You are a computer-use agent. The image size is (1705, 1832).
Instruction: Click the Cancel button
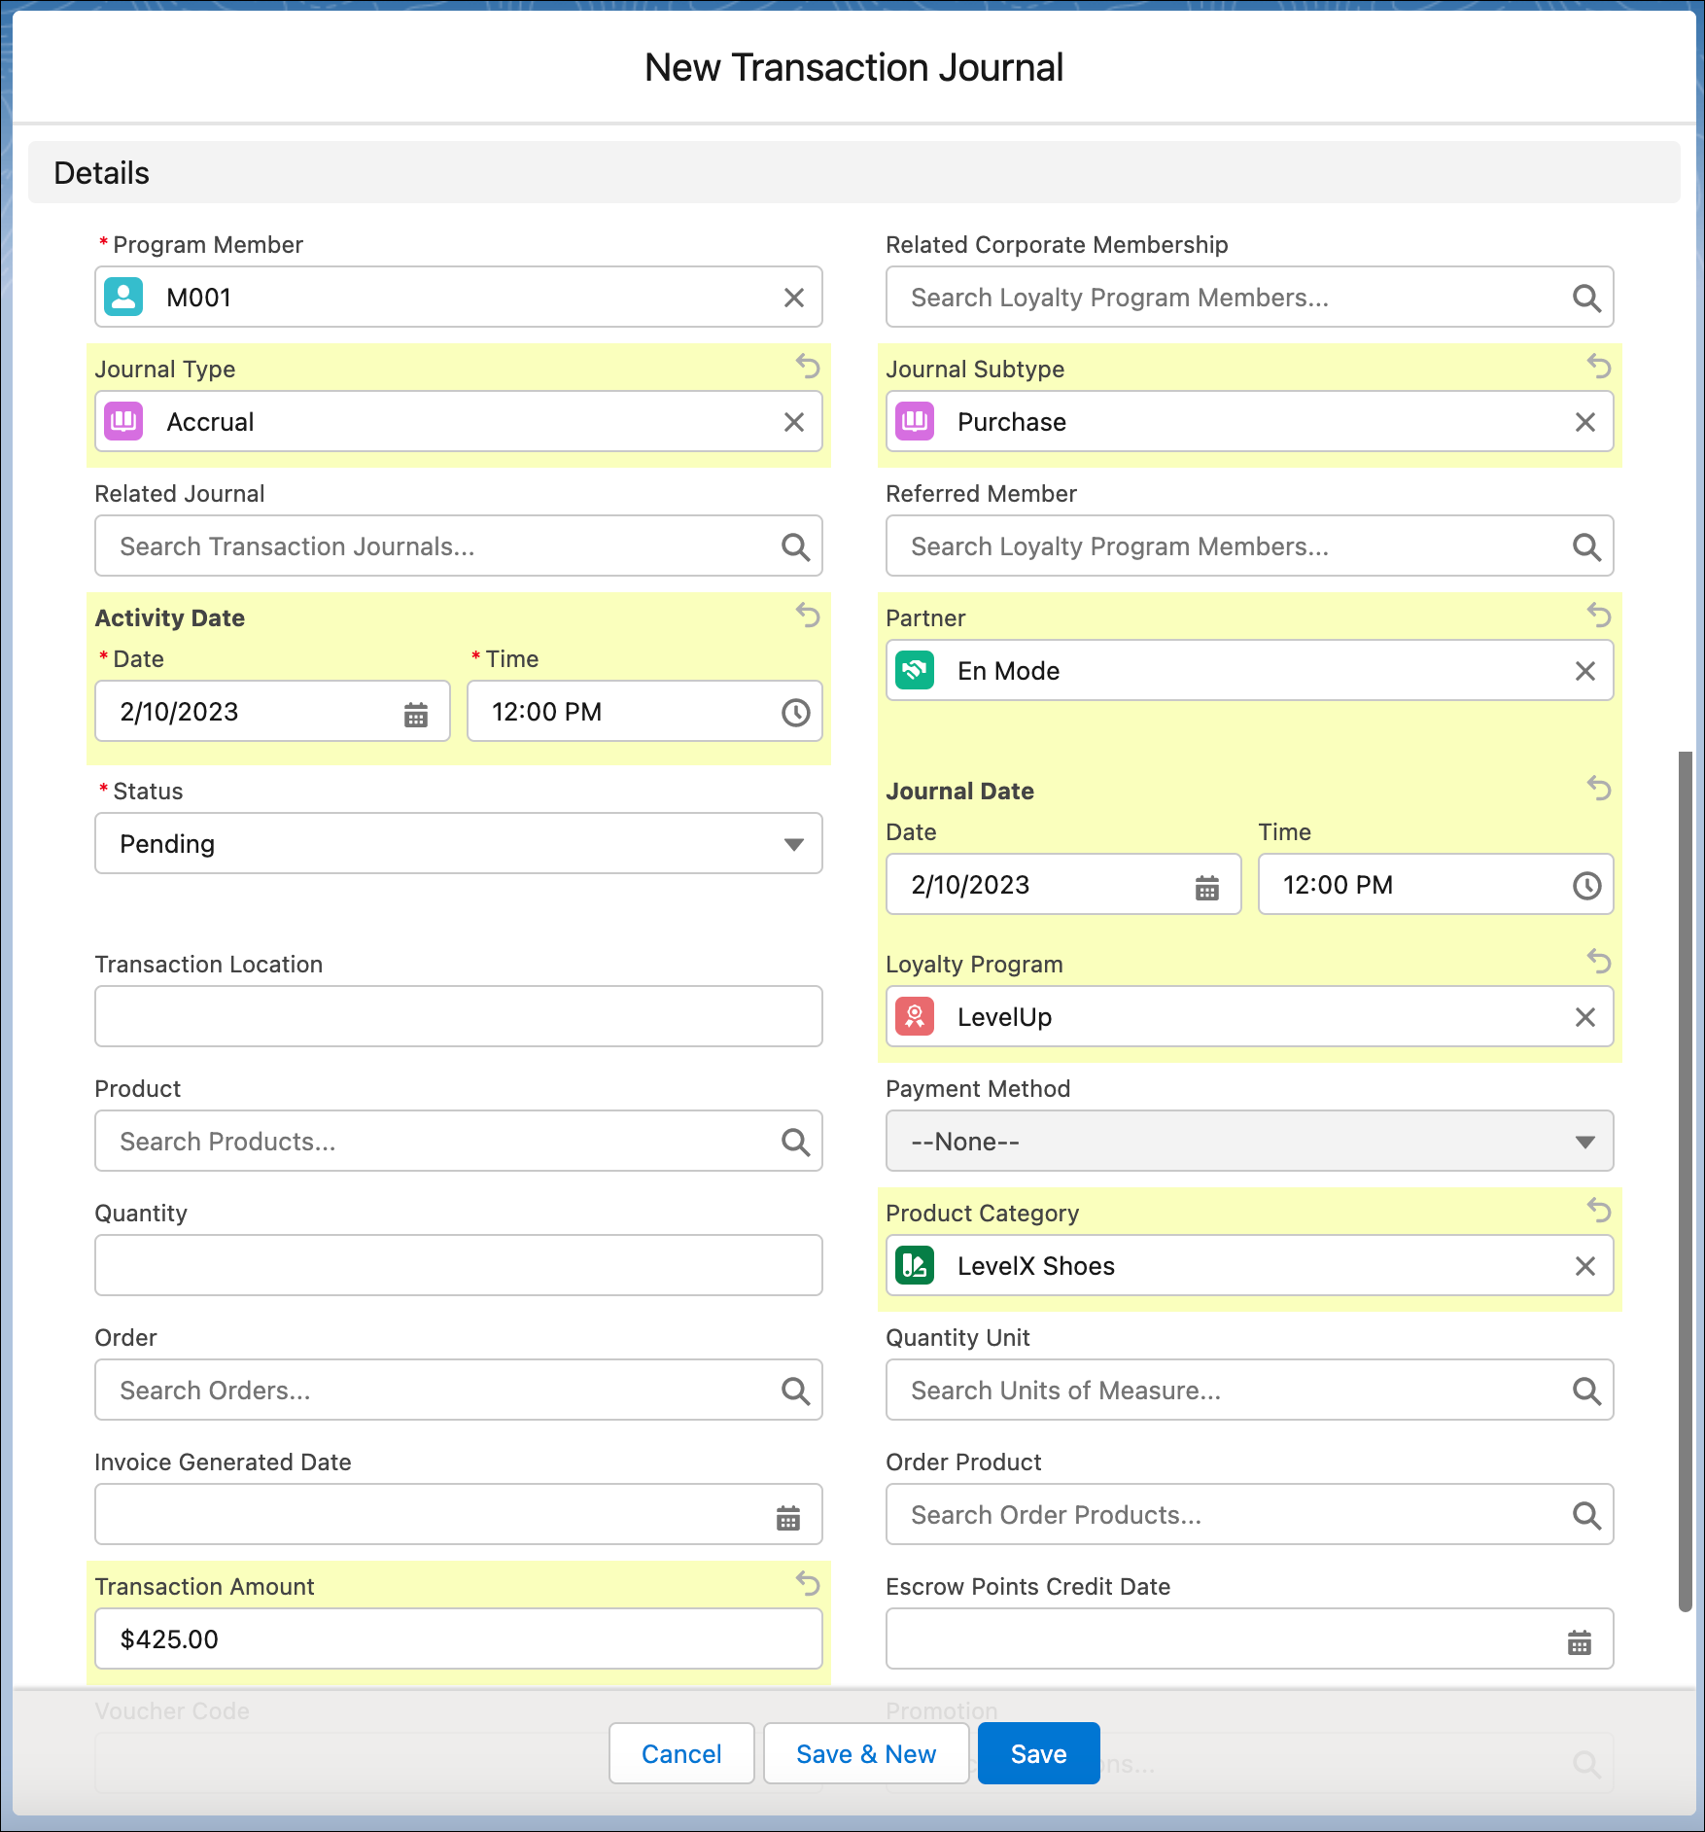pyautogui.click(x=681, y=1753)
